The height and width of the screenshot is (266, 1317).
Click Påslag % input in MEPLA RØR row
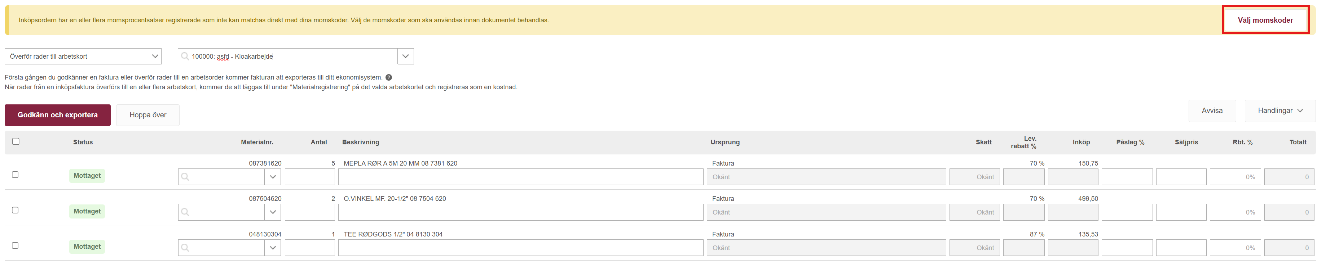click(1127, 177)
